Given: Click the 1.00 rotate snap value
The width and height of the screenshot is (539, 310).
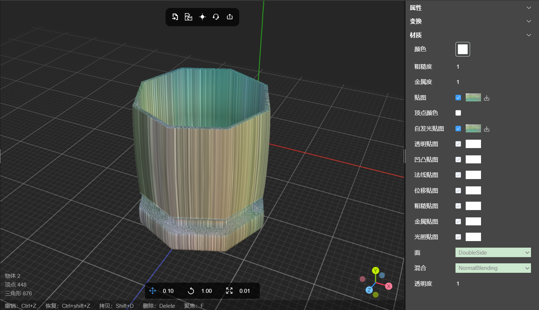Looking at the screenshot, I should pyautogui.click(x=206, y=291).
